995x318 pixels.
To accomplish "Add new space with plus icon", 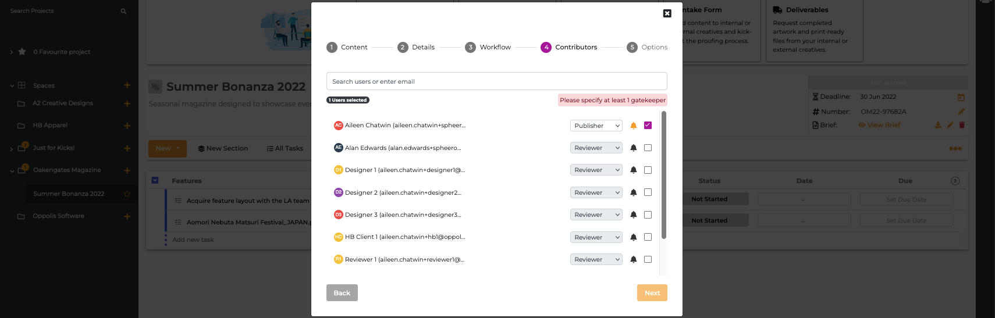I will tap(127, 85).
